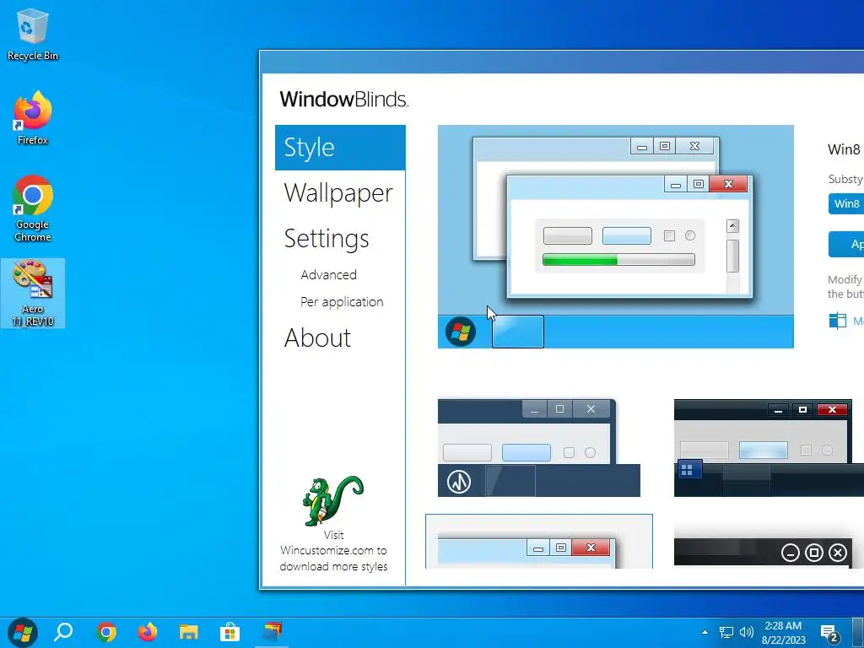The image size is (864, 648).
Task: Launch Chrome from the taskbar
Action: click(106, 631)
